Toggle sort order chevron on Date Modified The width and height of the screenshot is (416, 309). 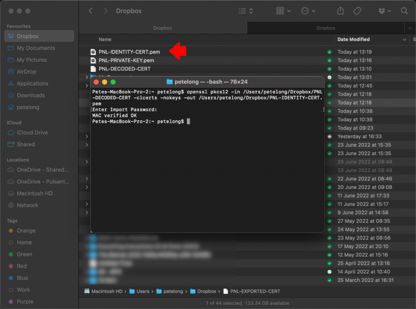(x=404, y=40)
